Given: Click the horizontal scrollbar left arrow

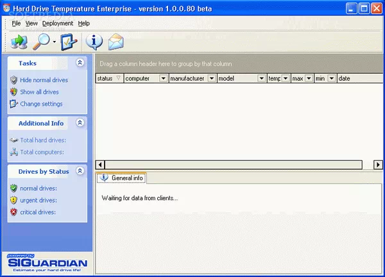Looking at the screenshot, I should click(100, 165).
